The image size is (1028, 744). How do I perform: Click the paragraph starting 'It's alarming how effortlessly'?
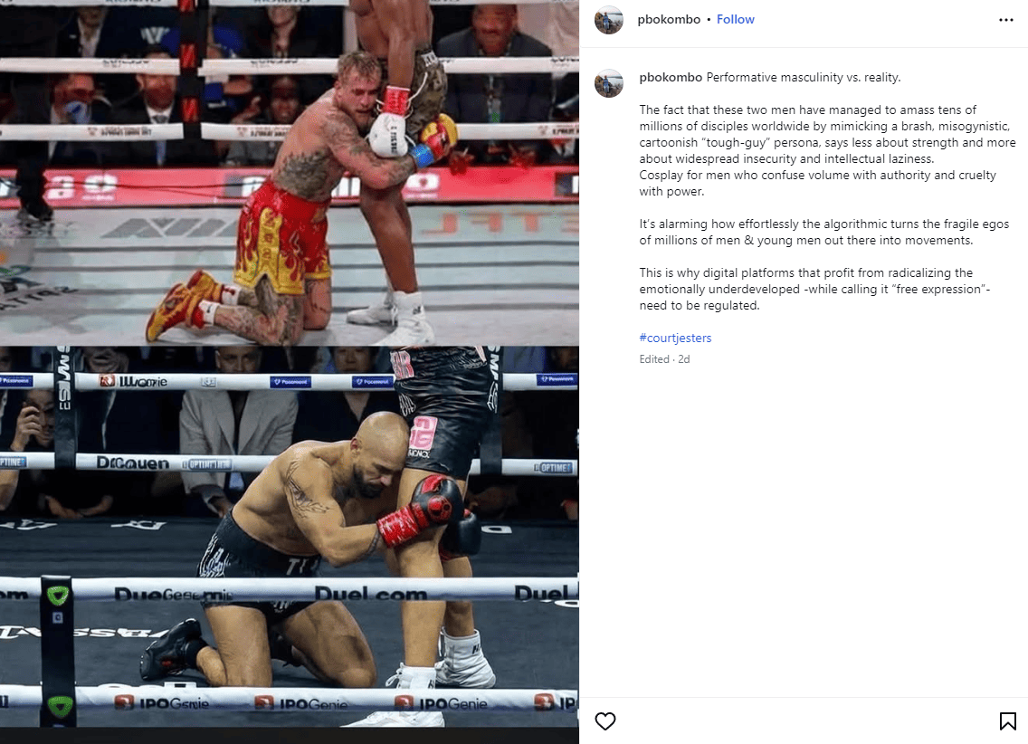pos(824,232)
